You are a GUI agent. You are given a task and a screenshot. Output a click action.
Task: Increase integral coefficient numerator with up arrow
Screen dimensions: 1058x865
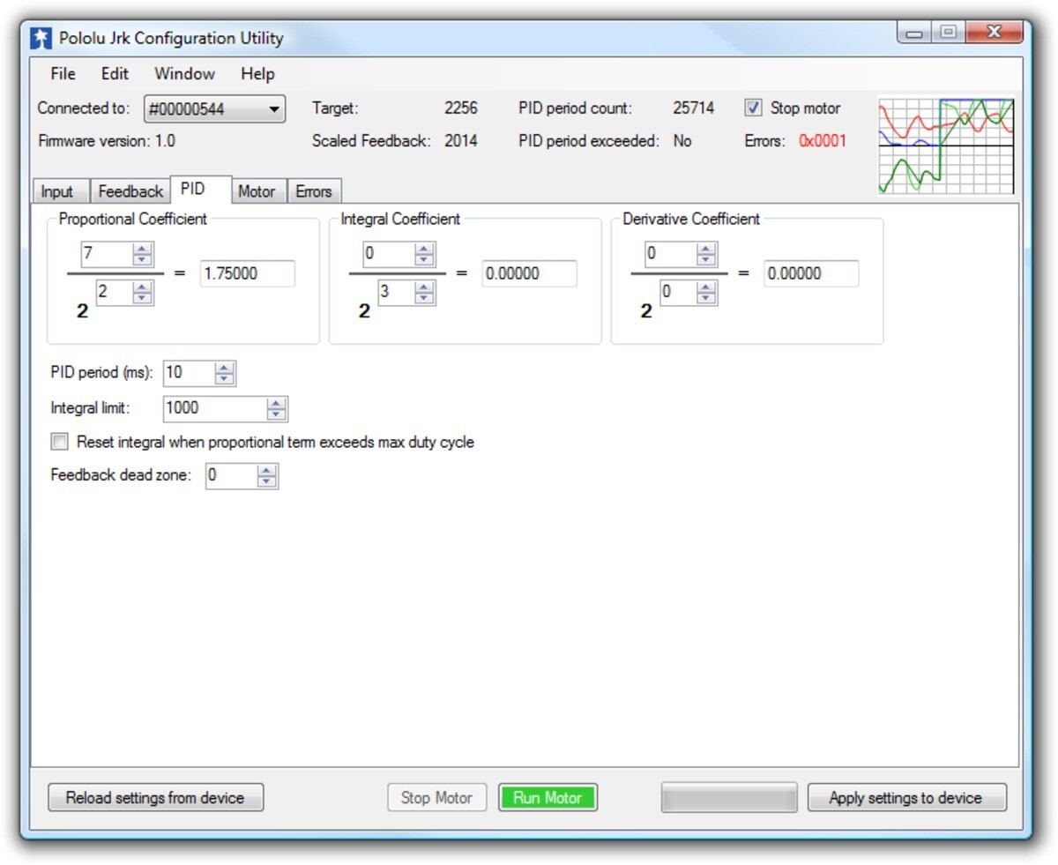(424, 250)
